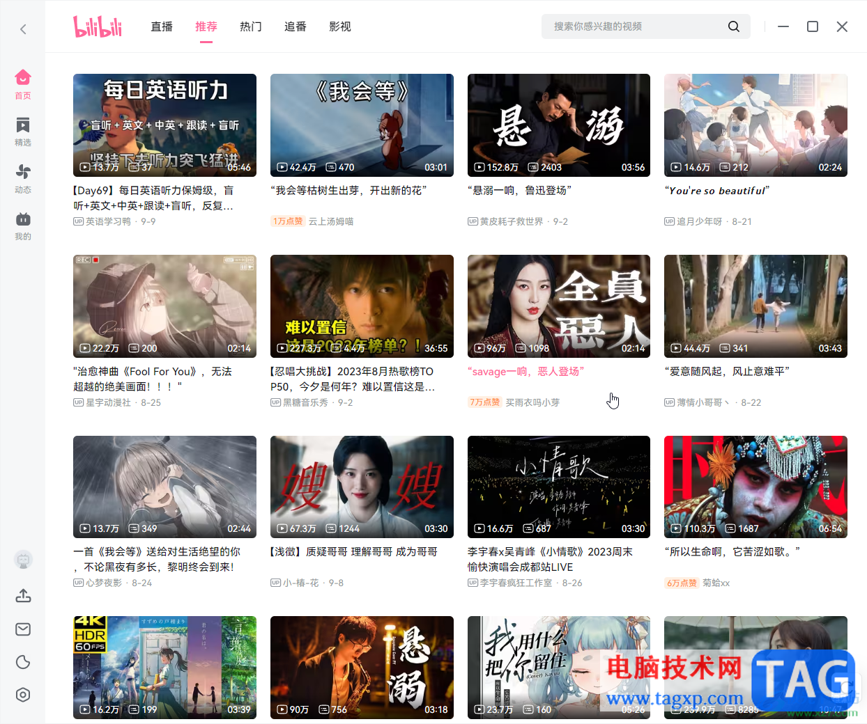
Task: Click the back arrow icon
Action: point(23,29)
